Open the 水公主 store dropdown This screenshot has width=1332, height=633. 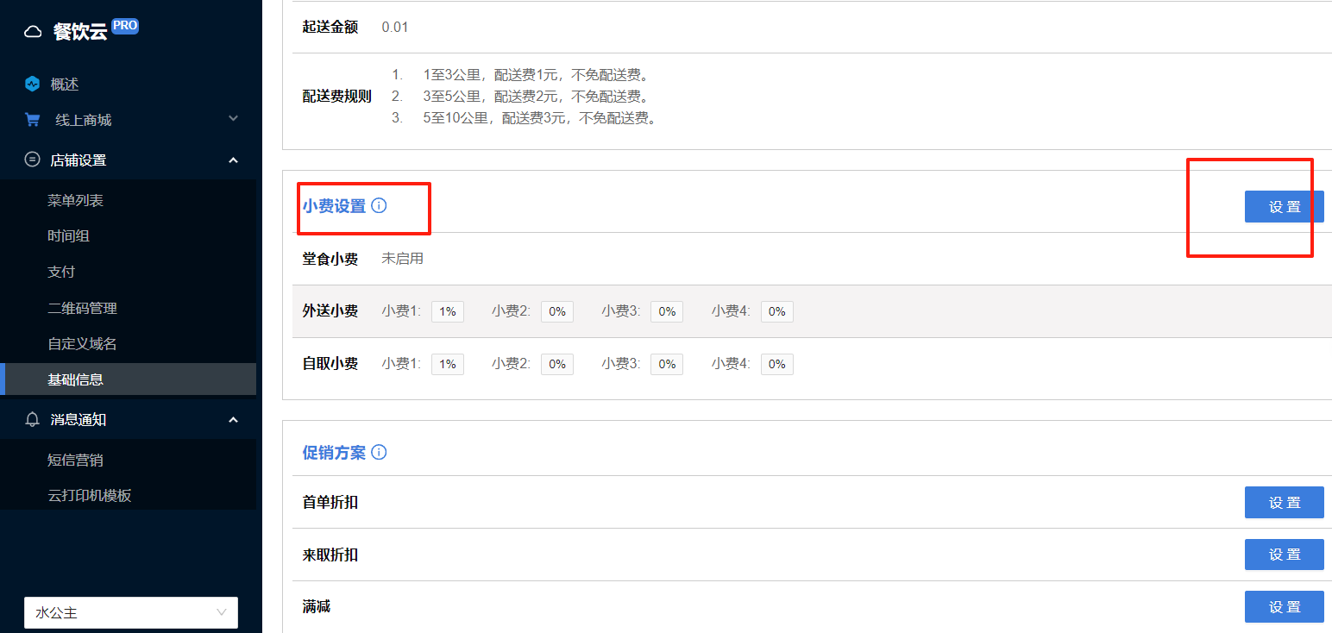click(131, 613)
